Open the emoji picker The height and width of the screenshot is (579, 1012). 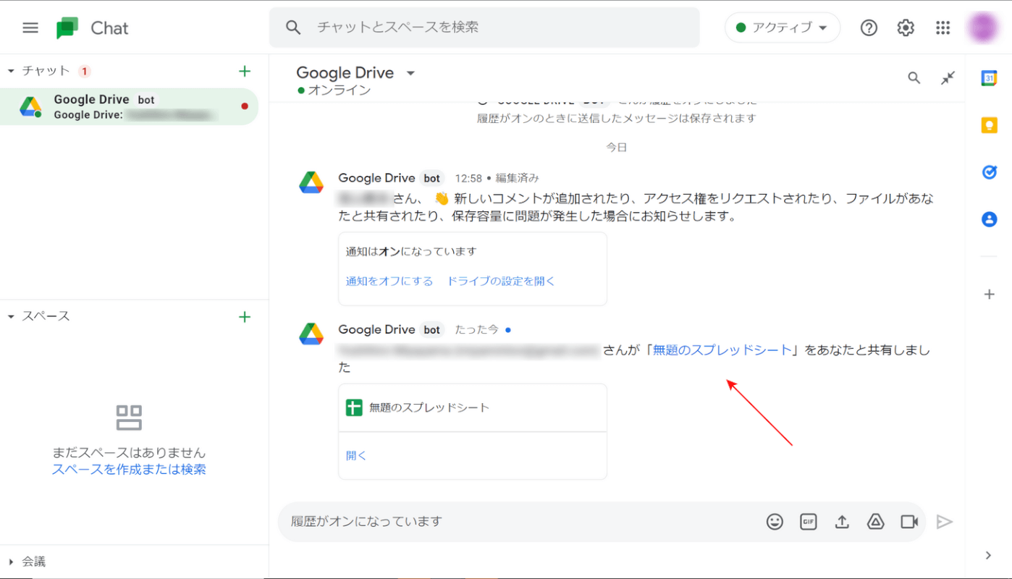click(775, 522)
